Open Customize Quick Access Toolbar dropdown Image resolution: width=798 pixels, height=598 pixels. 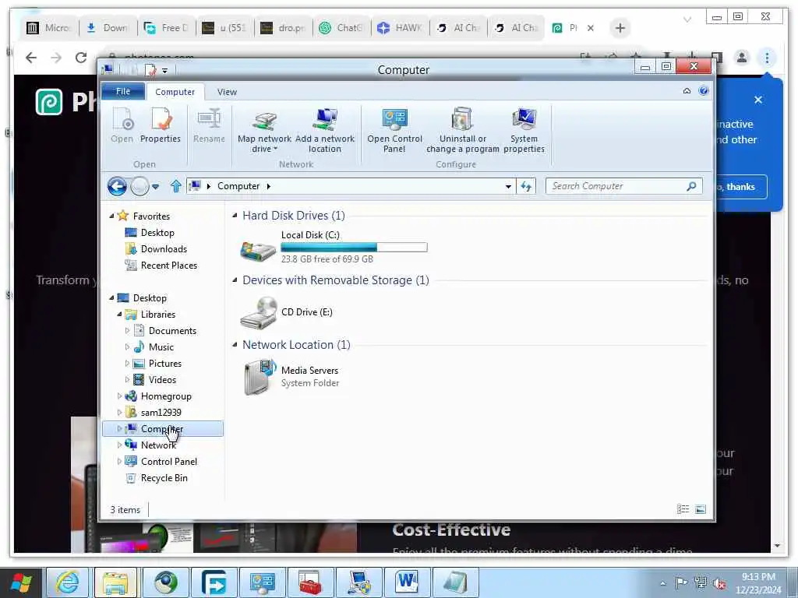(x=165, y=71)
